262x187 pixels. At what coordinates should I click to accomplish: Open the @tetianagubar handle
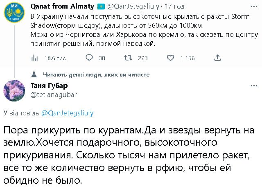(x=50, y=95)
